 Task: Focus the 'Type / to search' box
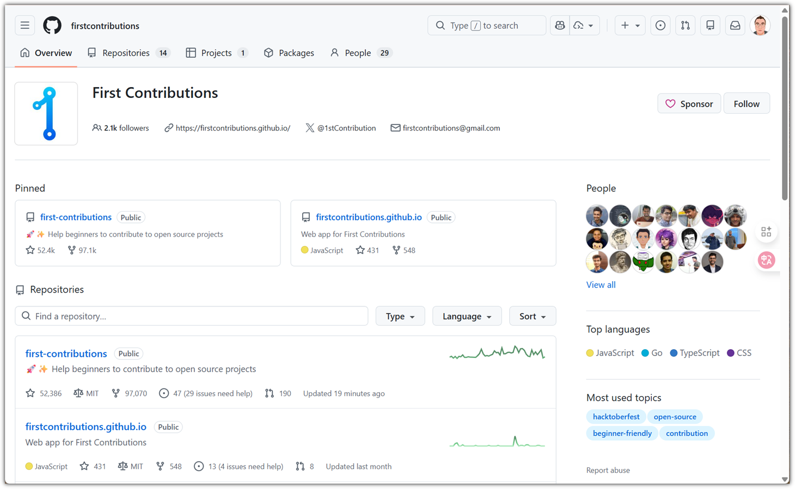pyautogui.click(x=486, y=26)
